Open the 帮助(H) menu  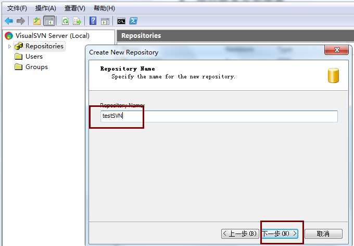point(104,8)
